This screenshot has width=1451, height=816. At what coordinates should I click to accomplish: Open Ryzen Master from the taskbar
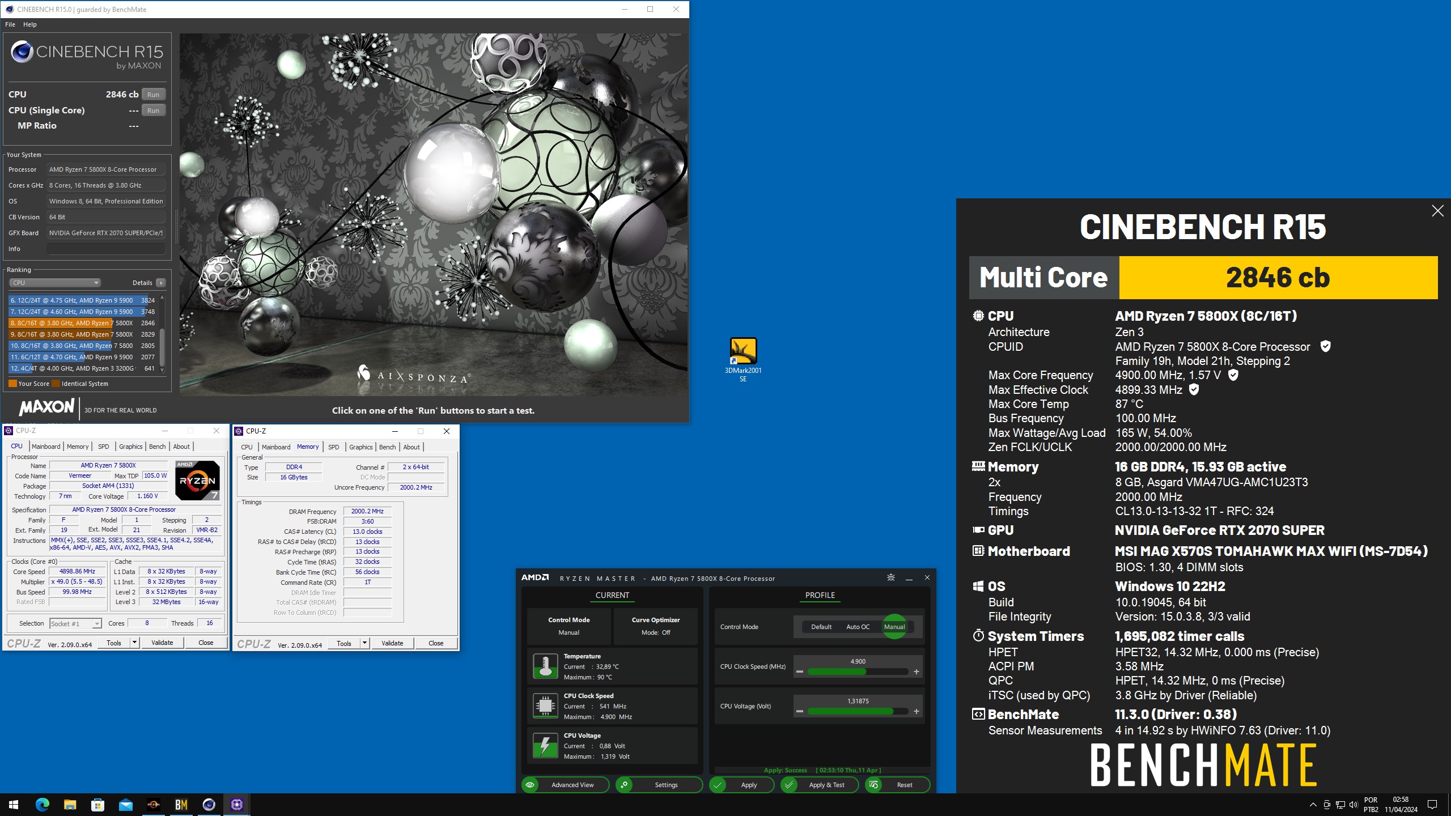[153, 804]
